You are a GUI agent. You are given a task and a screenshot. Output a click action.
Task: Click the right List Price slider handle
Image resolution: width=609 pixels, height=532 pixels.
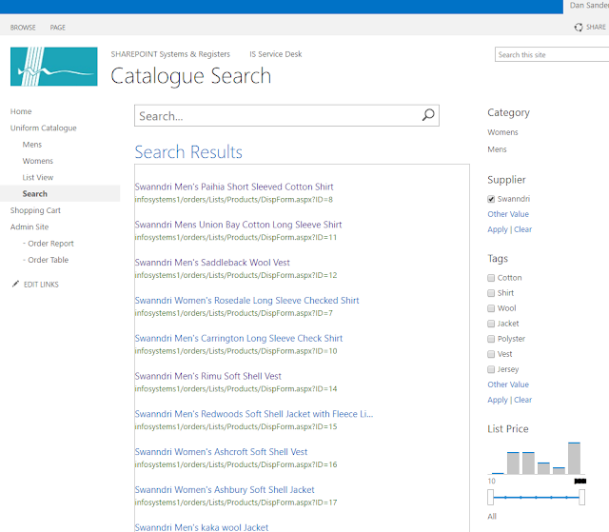click(x=581, y=497)
